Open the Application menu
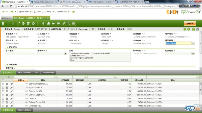202x113 pixels. [x=25, y=12]
